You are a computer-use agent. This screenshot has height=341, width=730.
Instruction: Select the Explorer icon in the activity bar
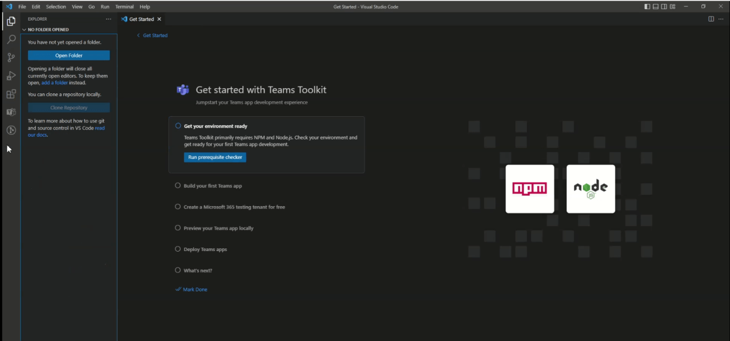tap(10, 20)
